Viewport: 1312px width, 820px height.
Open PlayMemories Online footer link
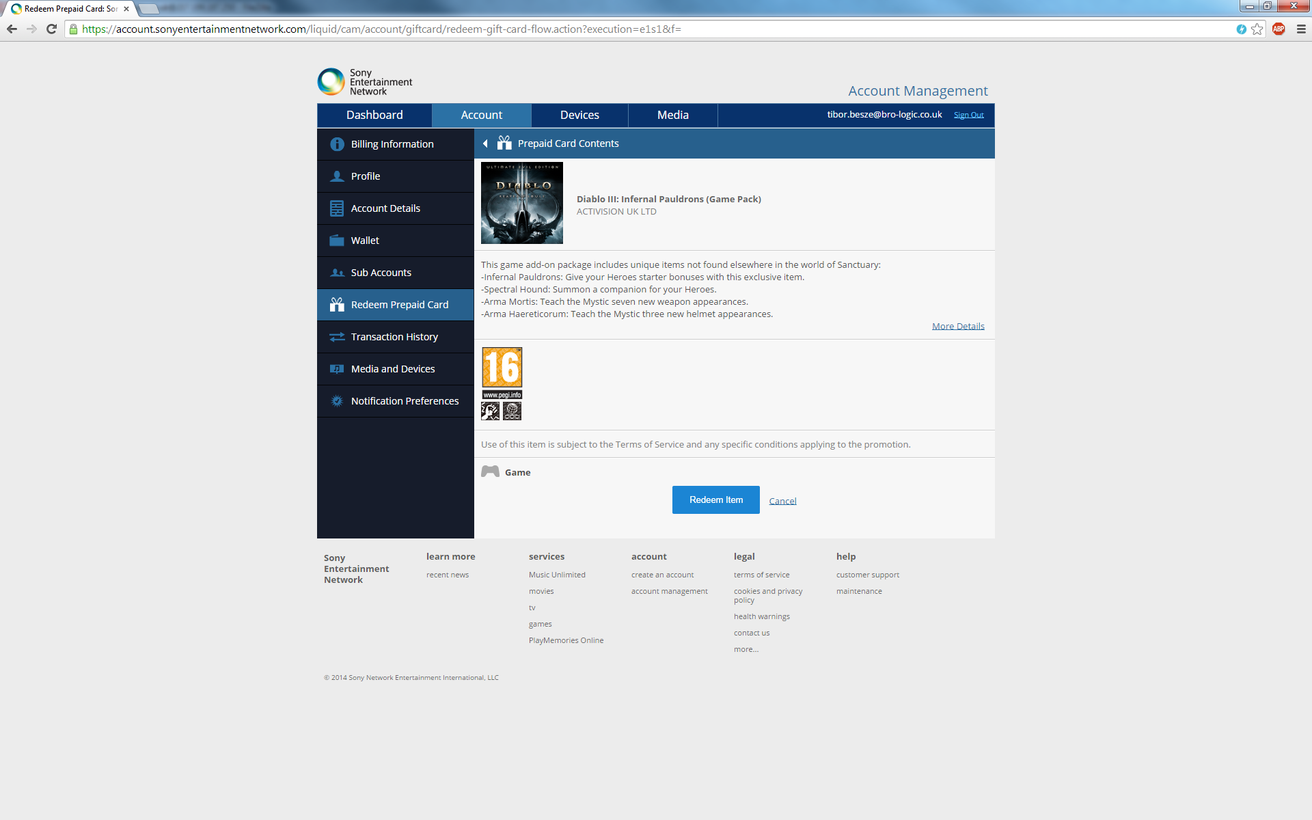pos(566,640)
